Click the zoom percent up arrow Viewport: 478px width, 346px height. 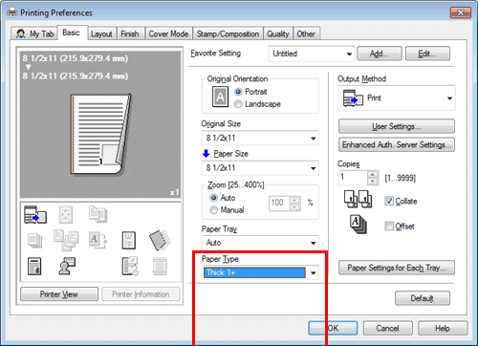(294, 200)
